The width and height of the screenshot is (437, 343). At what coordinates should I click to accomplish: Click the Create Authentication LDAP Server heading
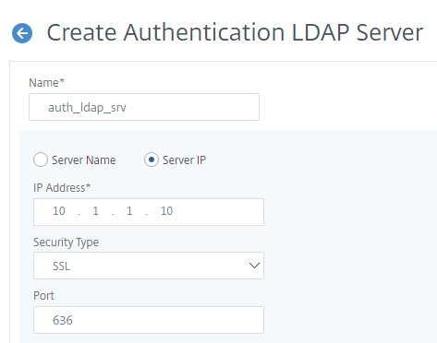pos(235,32)
